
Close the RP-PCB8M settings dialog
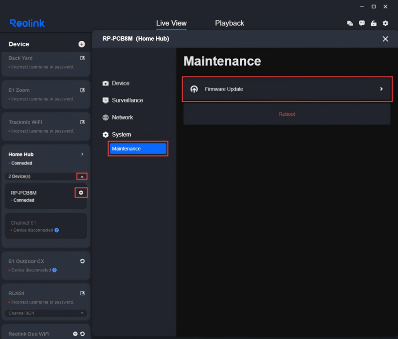pos(385,39)
